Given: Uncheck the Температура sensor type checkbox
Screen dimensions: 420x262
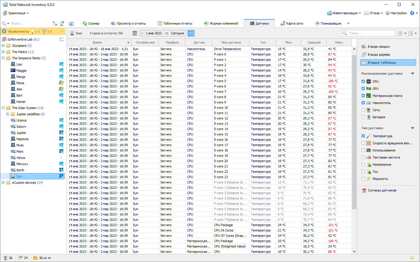Looking at the screenshot, I should tap(363, 136).
